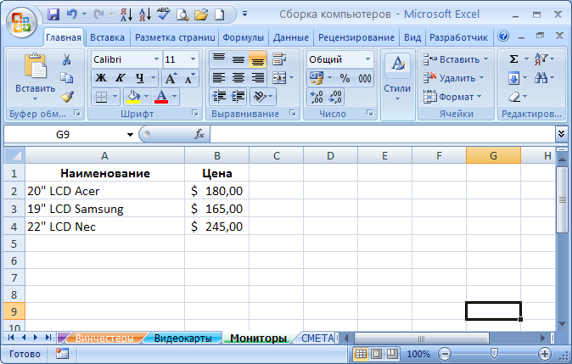Center cell text horizontally
This screenshot has width=572, height=364.
(x=238, y=78)
